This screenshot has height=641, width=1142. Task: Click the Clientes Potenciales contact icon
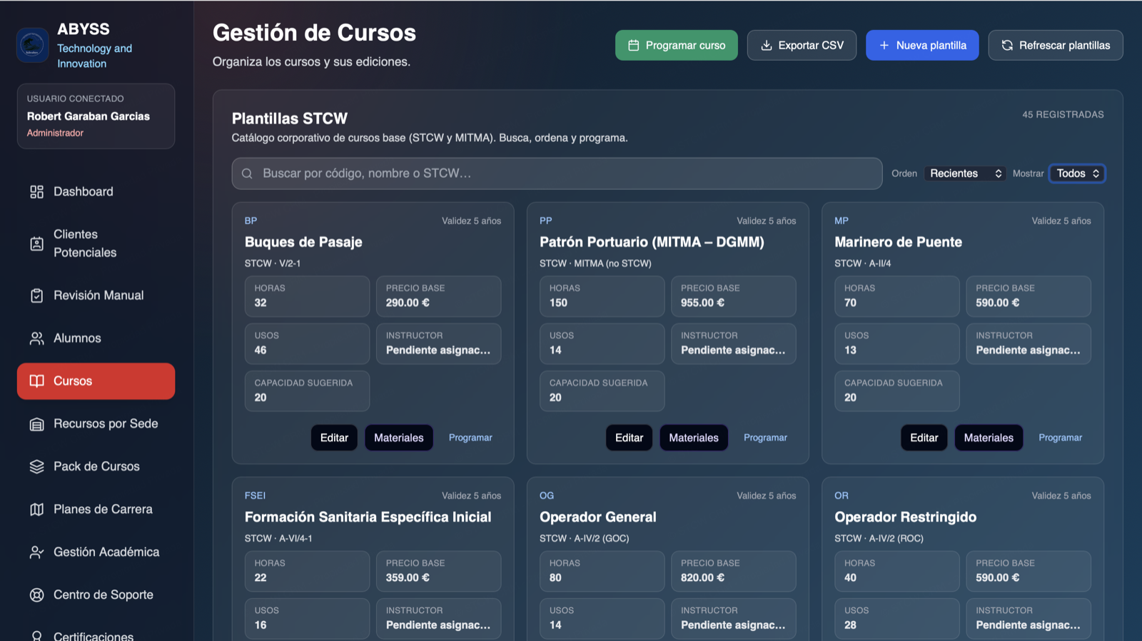[x=36, y=243]
